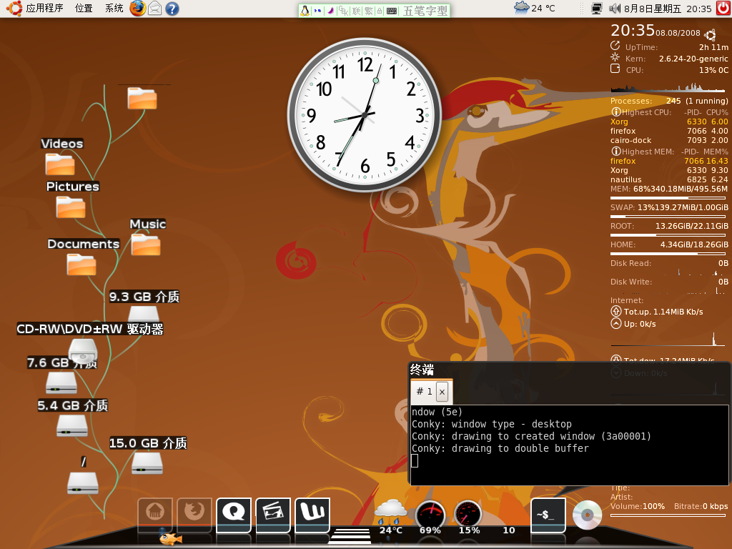Open the Videos folder on the desktop
The width and height of the screenshot is (732, 549).
coord(60,164)
